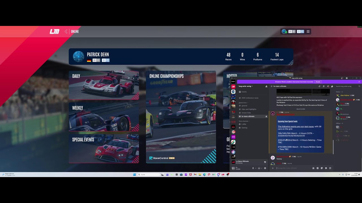Open the sticker picker in message bar
The image size is (362, 203).
[x=322, y=168]
